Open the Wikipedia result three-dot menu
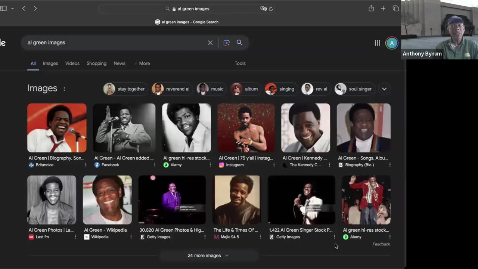Viewport: 478px width, 269px height. (x=131, y=237)
